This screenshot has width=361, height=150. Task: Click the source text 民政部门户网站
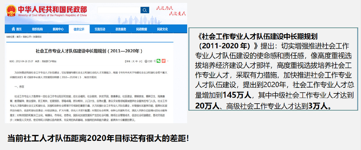[49, 61]
